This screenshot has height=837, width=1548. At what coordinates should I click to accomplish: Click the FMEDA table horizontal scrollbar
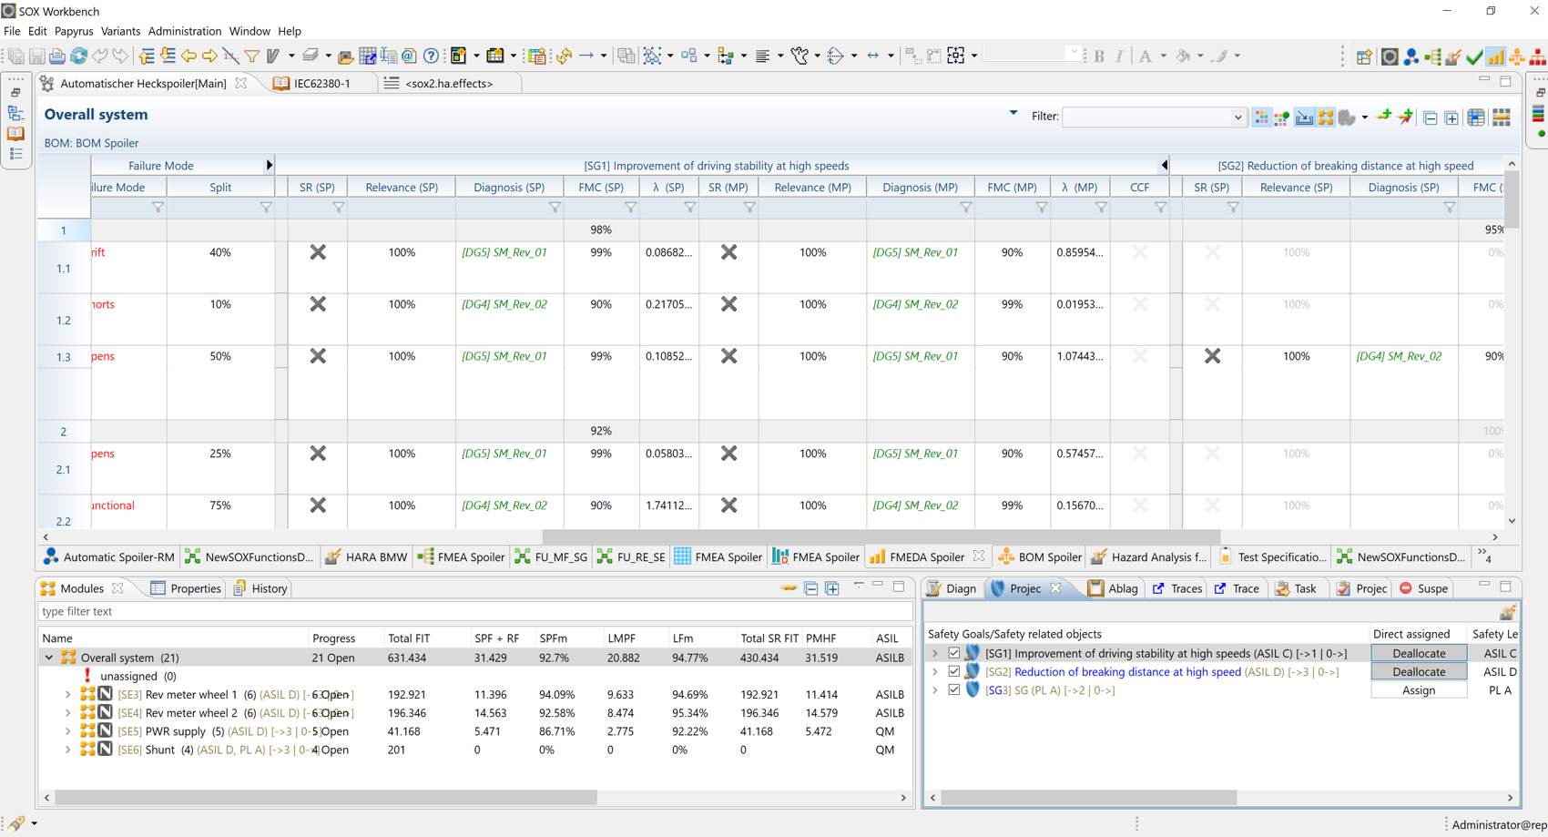[x=880, y=537]
